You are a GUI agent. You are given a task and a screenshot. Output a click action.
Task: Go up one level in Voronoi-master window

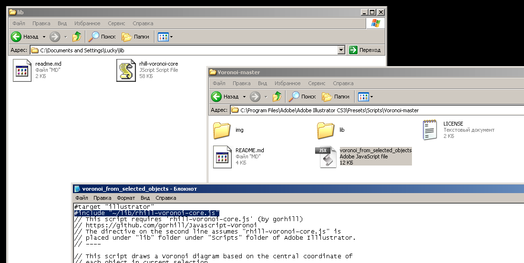point(277,97)
